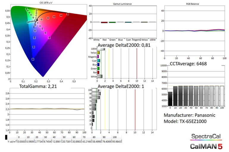Select the black square beside the luminance table
The image size is (229, 152).
coord(6,137)
